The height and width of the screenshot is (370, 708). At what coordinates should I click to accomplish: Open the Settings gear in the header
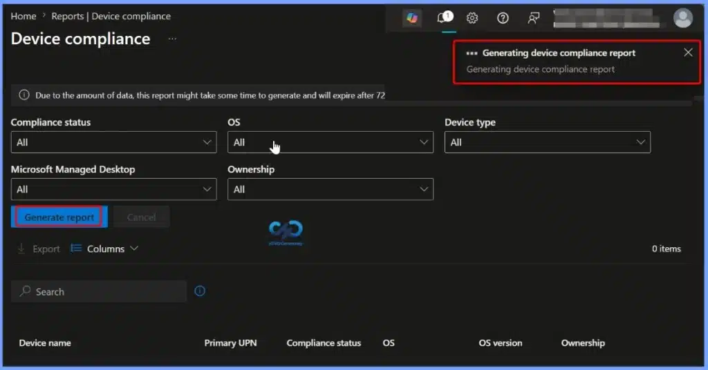click(x=472, y=18)
